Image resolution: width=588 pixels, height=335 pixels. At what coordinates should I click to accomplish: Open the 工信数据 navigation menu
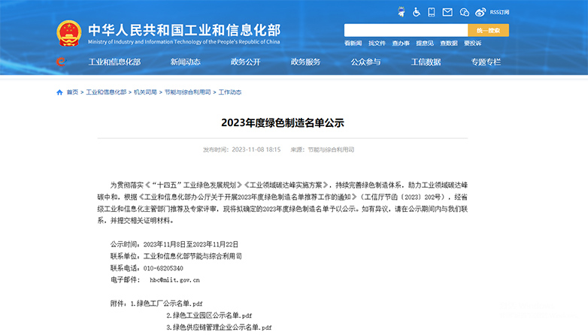tap(426, 62)
